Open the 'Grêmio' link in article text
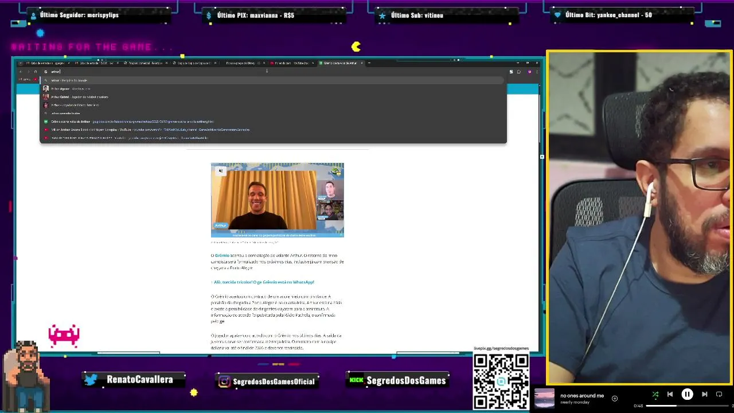734x413 pixels. pos(222,255)
